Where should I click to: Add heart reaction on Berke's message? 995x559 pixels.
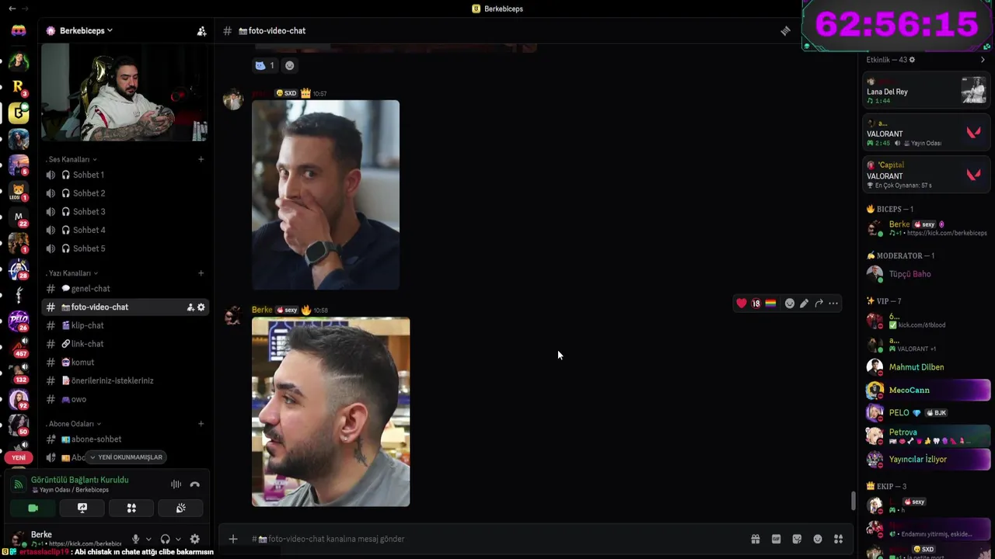click(x=742, y=304)
